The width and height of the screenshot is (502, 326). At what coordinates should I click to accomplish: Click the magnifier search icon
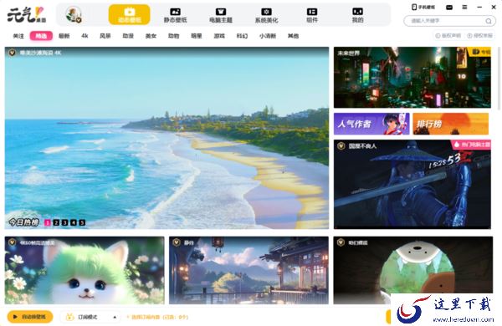(x=489, y=21)
